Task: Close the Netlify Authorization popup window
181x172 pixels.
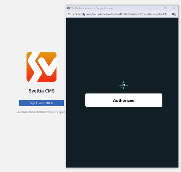Action: click(174, 8)
